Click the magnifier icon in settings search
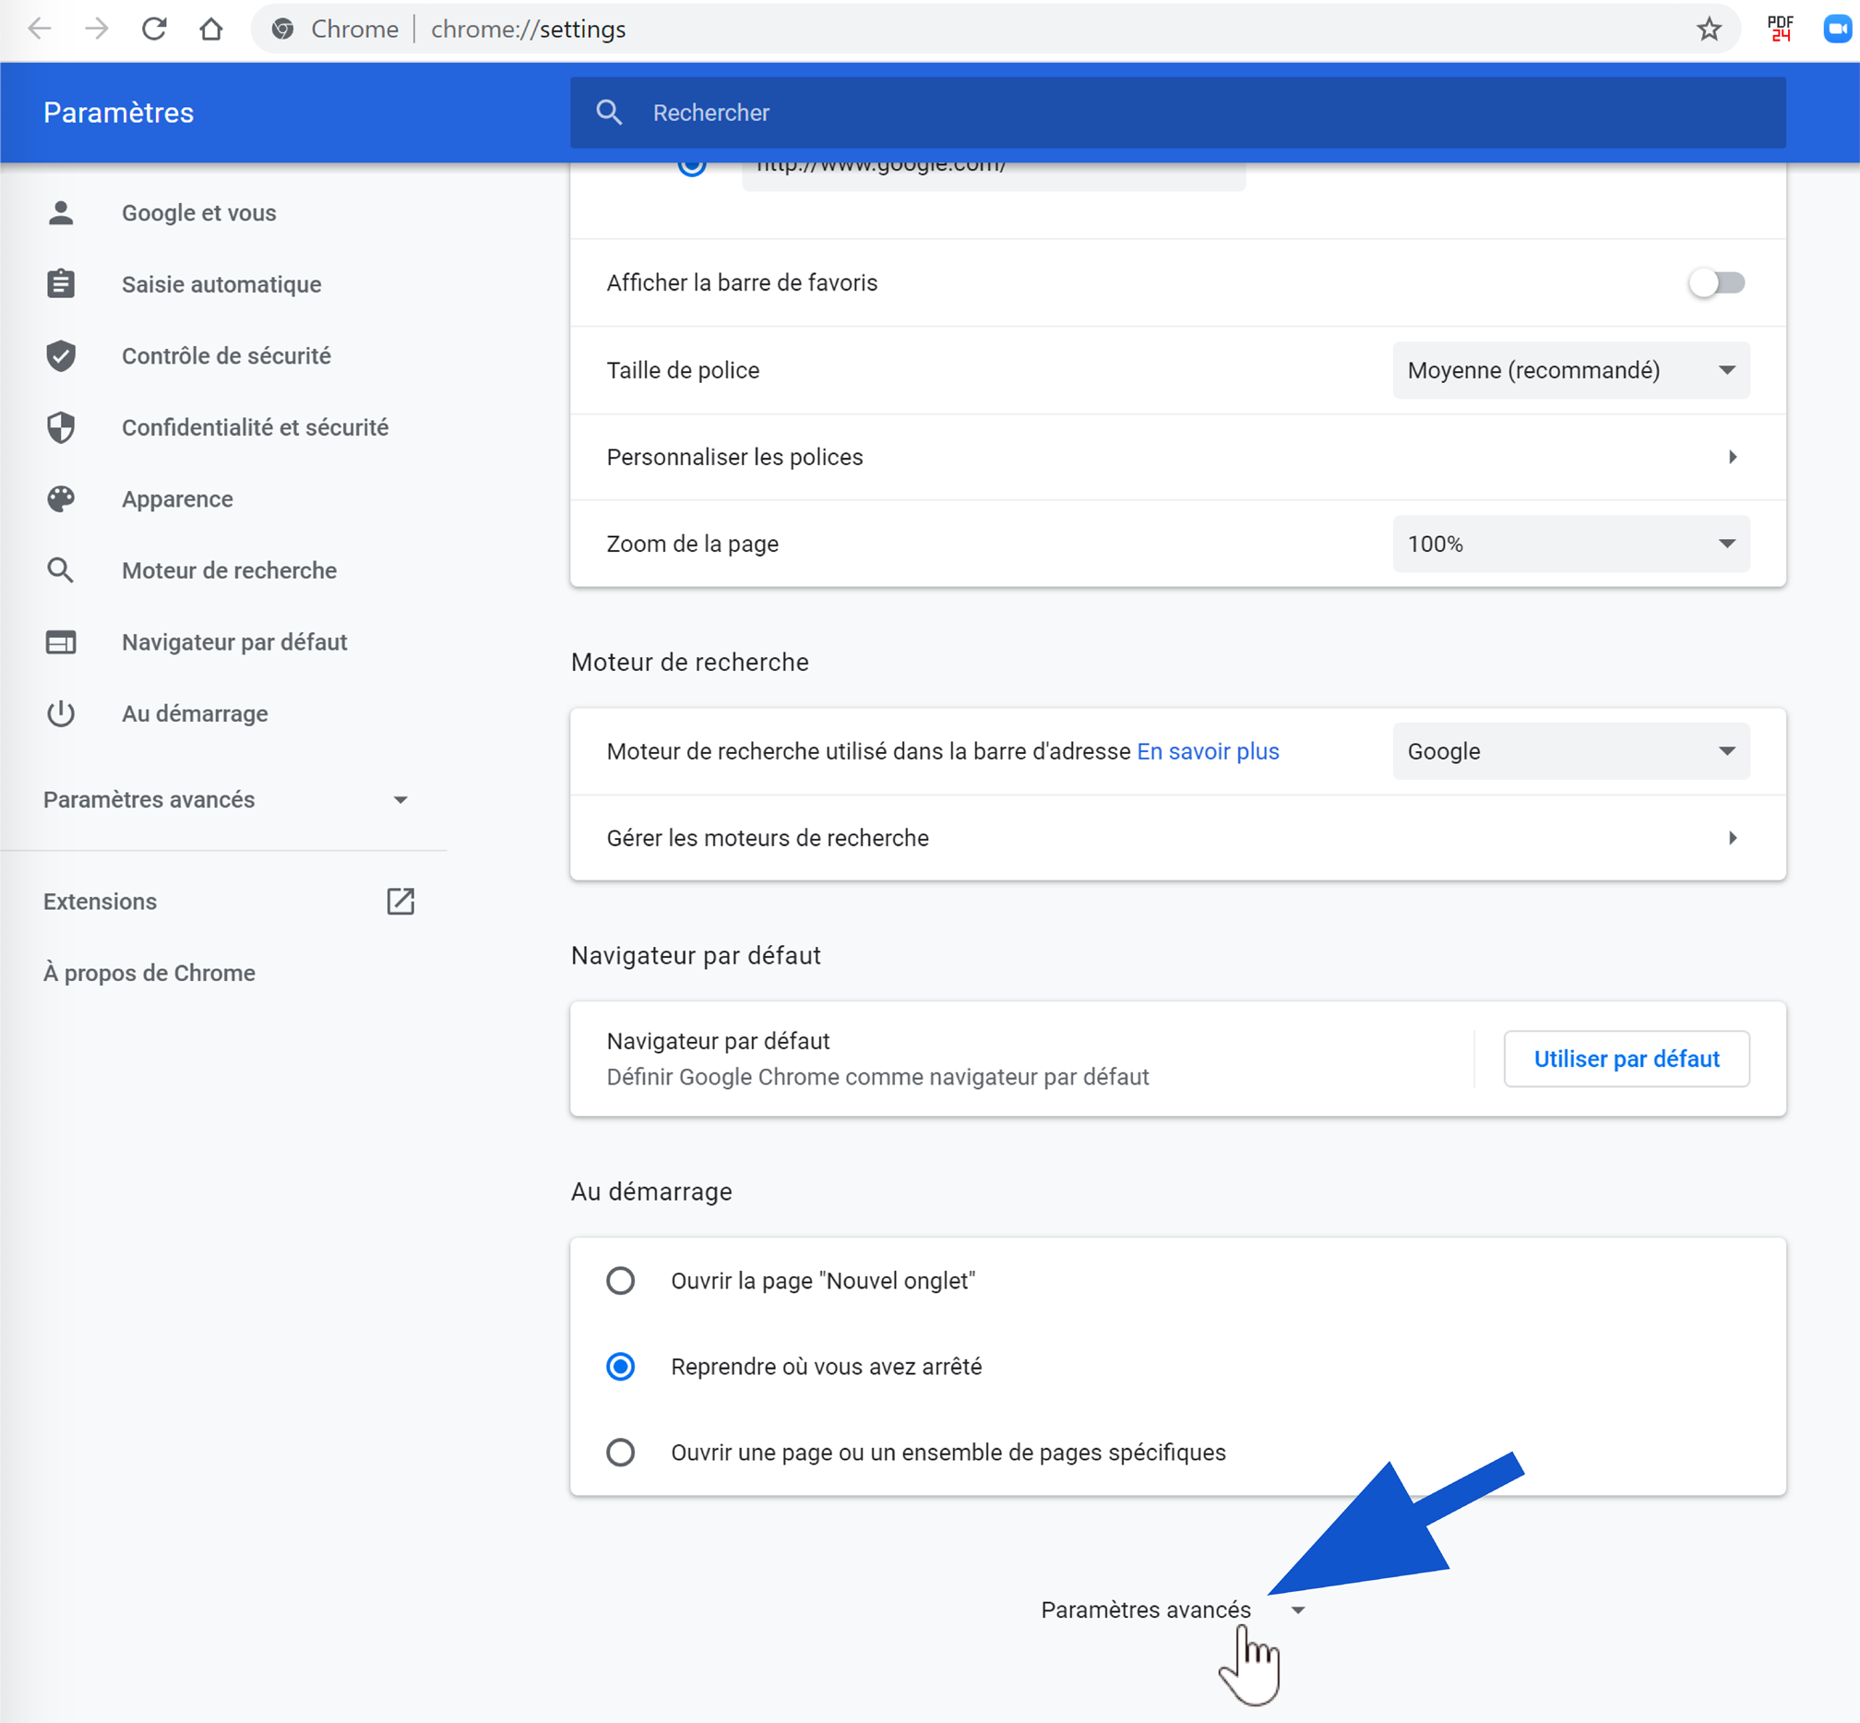Viewport: 1860px width, 1723px height. [610, 113]
